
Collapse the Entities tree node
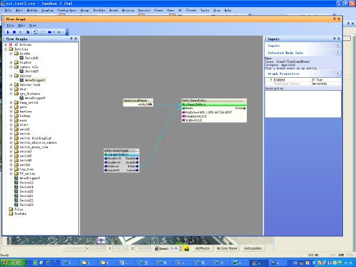(x=6, y=49)
